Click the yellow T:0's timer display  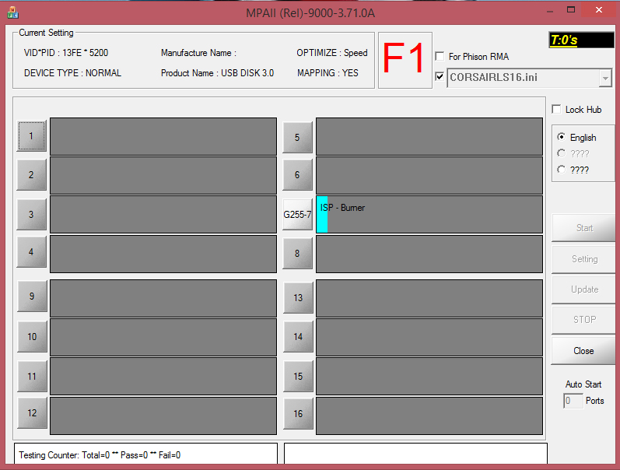click(581, 40)
